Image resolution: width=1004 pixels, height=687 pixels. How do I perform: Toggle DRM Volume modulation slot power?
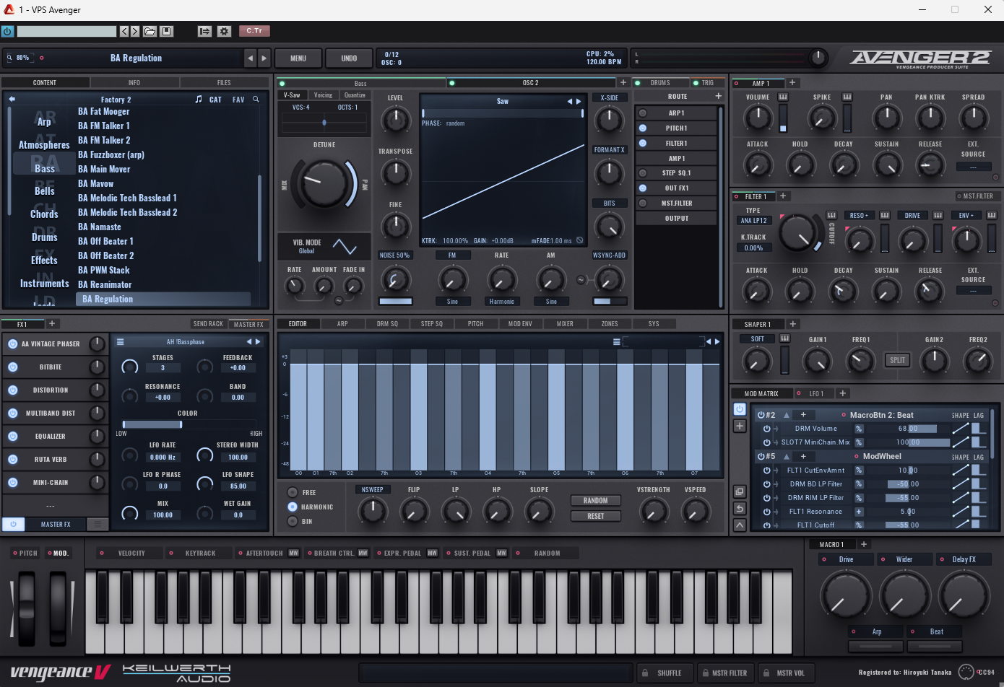(766, 429)
